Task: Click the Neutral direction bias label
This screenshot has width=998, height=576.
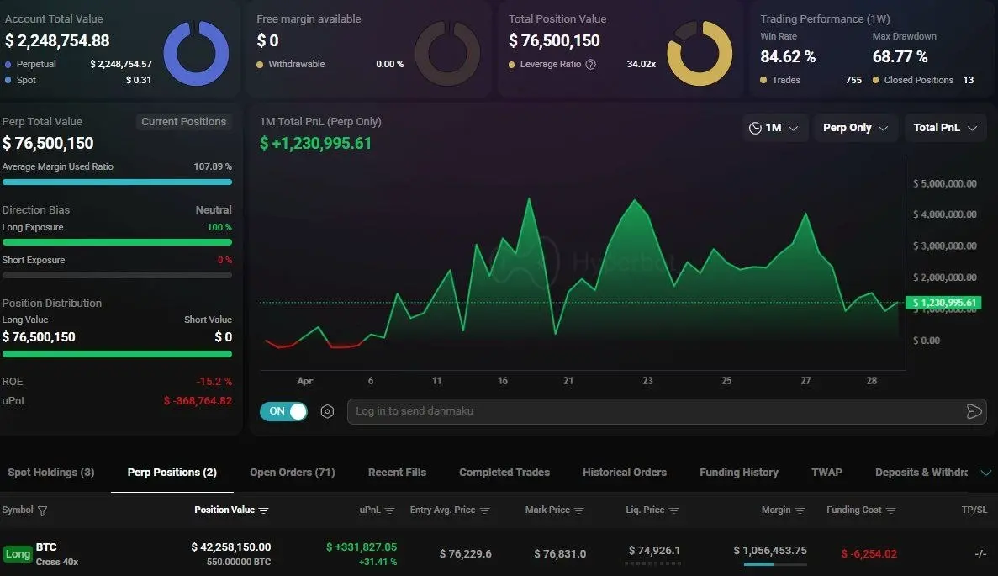Action: click(214, 210)
